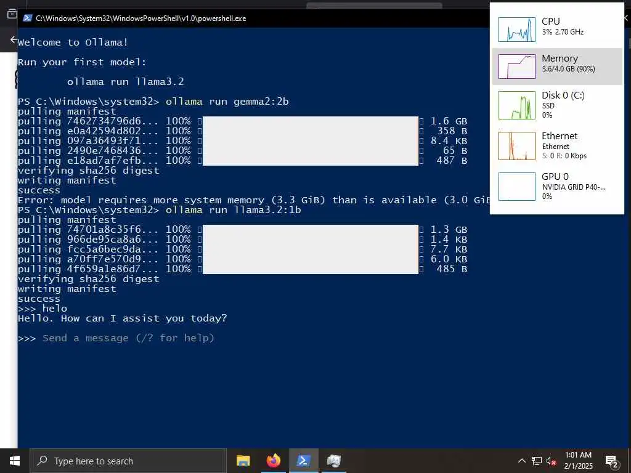The width and height of the screenshot is (631, 473).
Task: Open File Explorer from the taskbar
Action: 243,461
